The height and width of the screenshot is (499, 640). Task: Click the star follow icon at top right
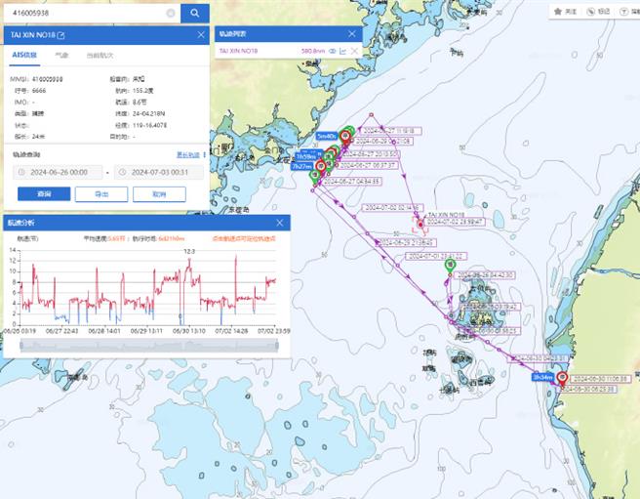559,12
